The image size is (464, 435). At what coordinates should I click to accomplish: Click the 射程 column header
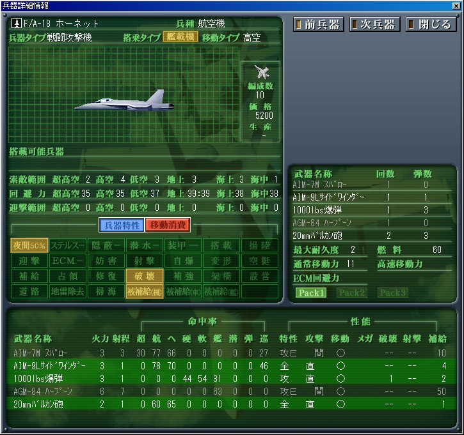[x=121, y=339]
